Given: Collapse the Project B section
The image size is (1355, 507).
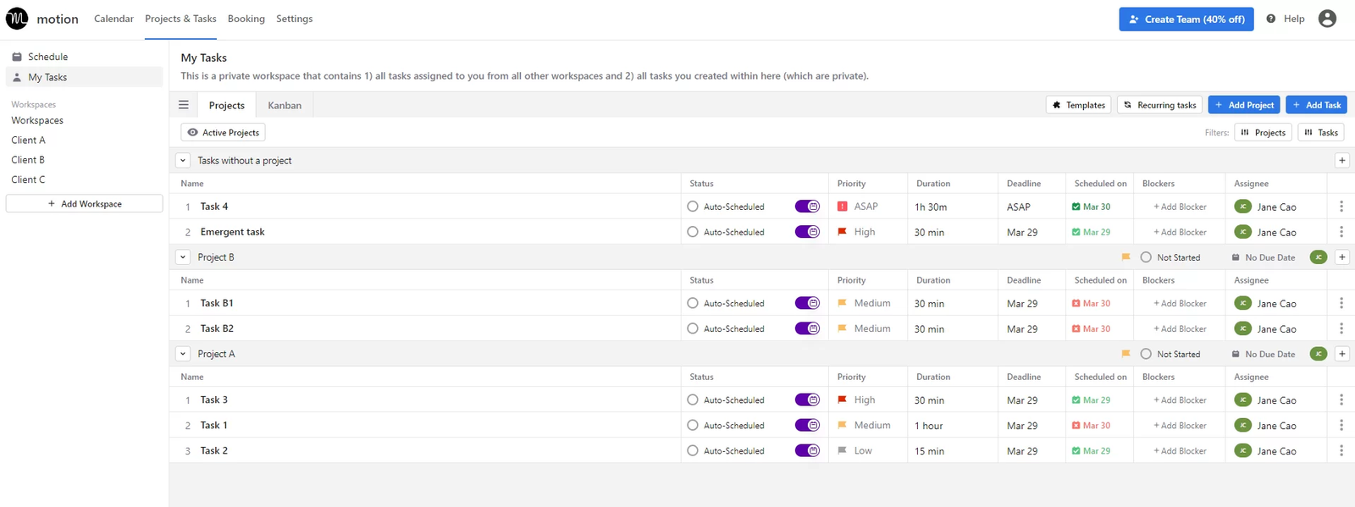Looking at the screenshot, I should pos(183,257).
